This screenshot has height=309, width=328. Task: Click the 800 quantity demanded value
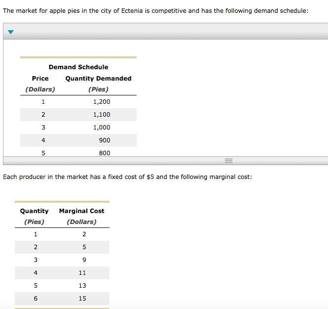[105, 153]
